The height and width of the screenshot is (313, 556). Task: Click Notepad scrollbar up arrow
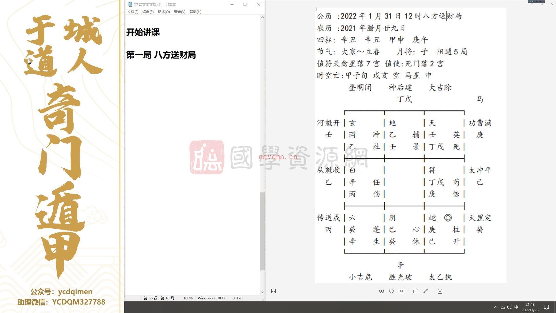(262, 17)
